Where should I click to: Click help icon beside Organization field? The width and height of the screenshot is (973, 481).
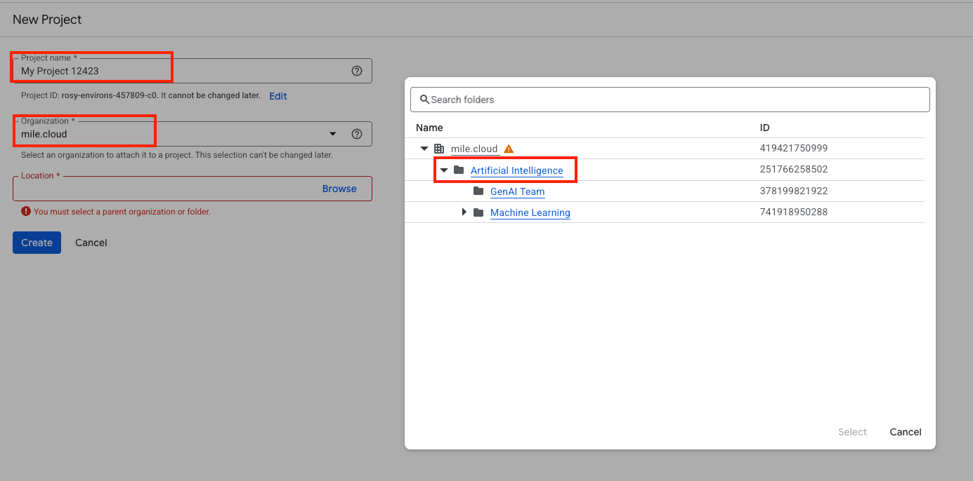(357, 134)
